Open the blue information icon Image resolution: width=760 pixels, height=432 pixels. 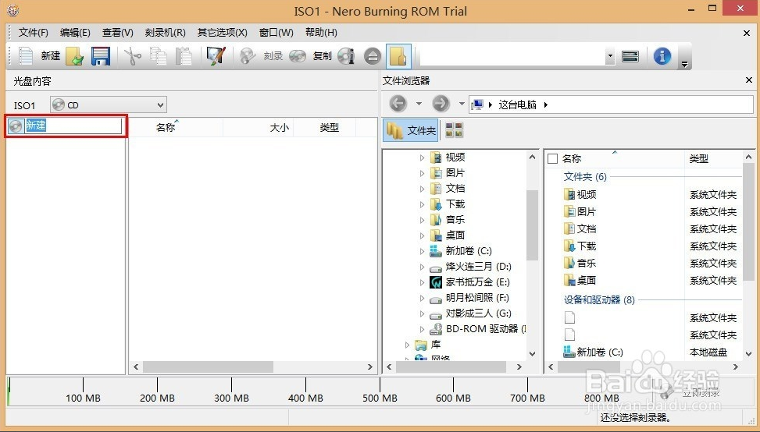coord(662,56)
